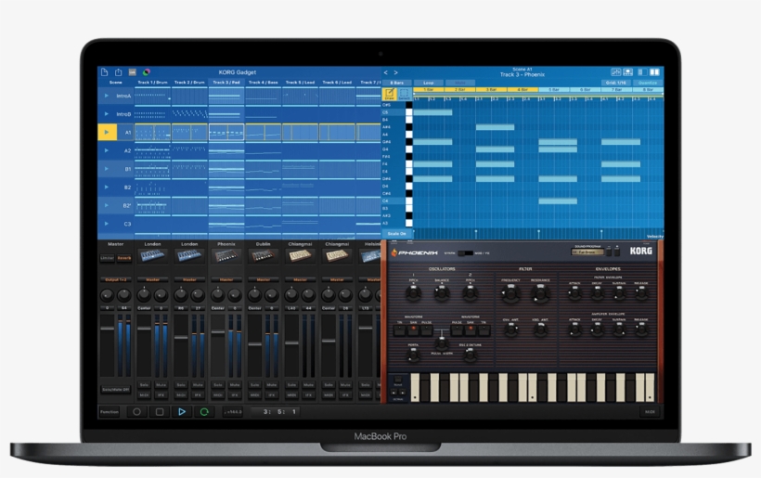Go to next track with right chevron

(396, 72)
